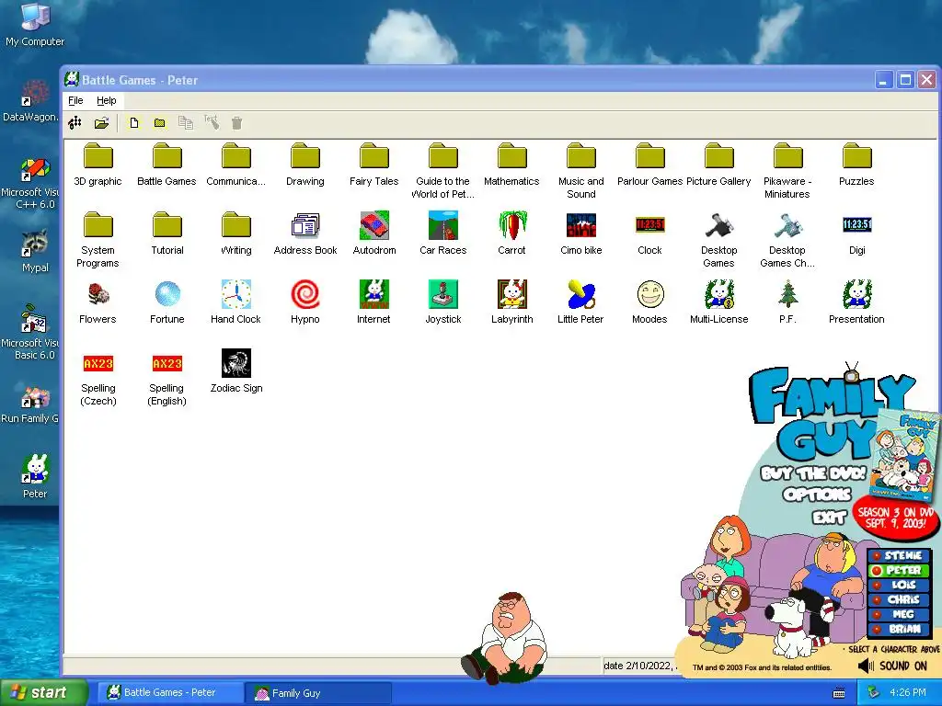This screenshot has height=706, width=942.
Task: Select the Presentation icon
Action: click(x=856, y=294)
